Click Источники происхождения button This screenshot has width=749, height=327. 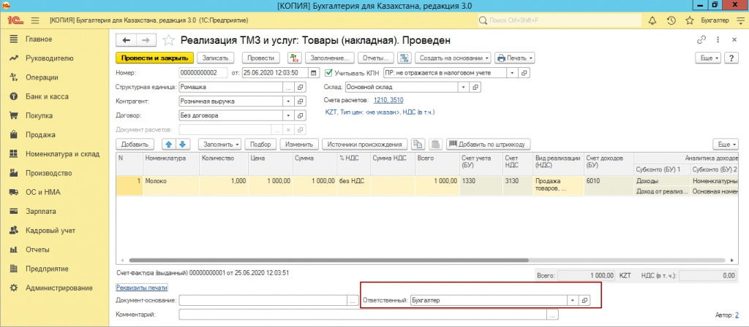[366, 144]
